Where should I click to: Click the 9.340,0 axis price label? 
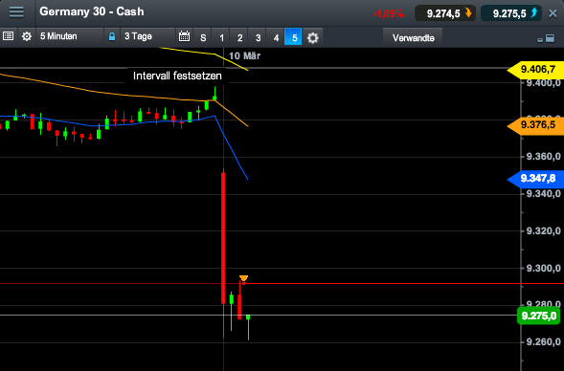coord(543,194)
